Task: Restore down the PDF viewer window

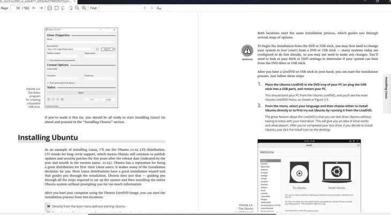Action: (x=377, y=1)
